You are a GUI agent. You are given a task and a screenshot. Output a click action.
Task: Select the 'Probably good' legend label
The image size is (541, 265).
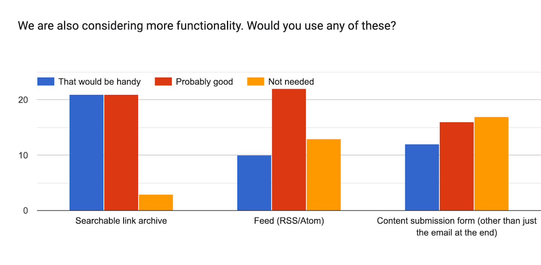click(x=204, y=82)
